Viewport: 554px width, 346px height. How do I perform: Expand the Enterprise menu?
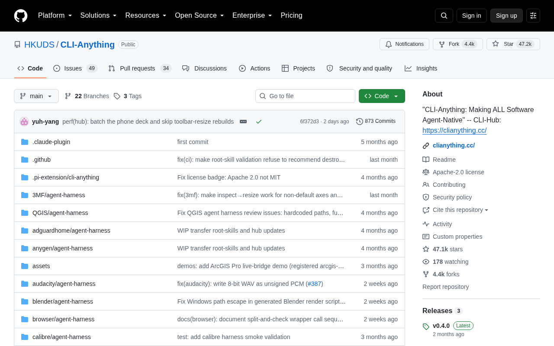252,16
